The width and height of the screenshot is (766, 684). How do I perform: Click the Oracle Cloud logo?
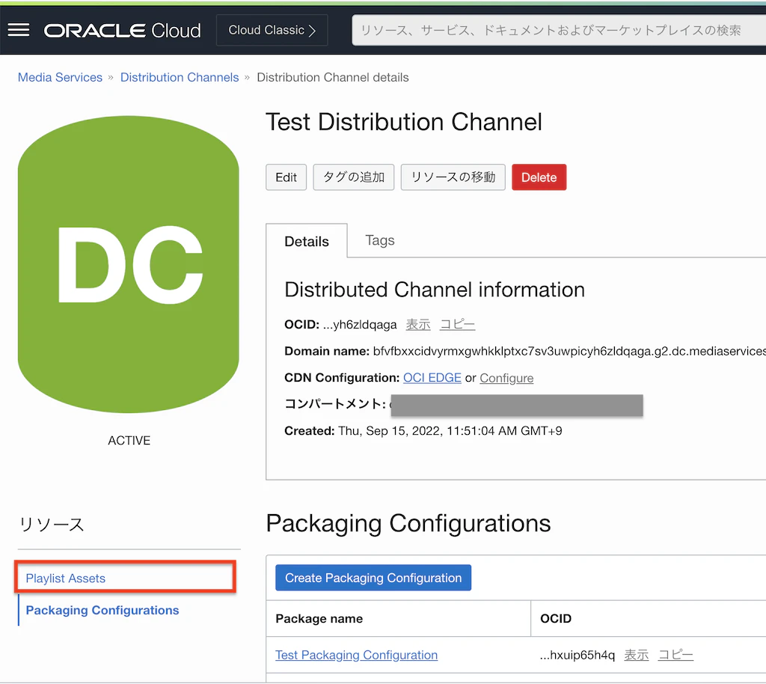122,31
